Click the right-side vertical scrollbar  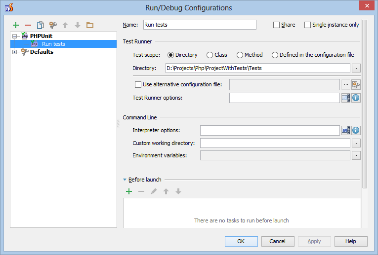pos(365,104)
